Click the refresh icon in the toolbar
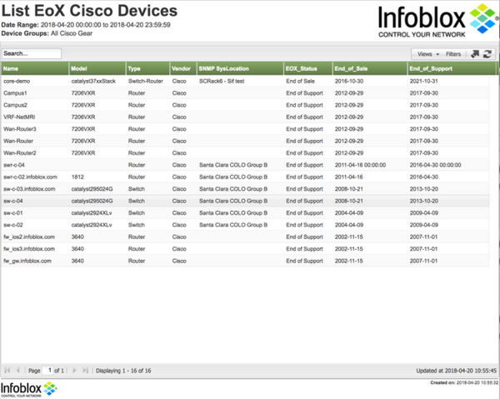The height and width of the screenshot is (399, 500). pyautogui.click(x=487, y=54)
